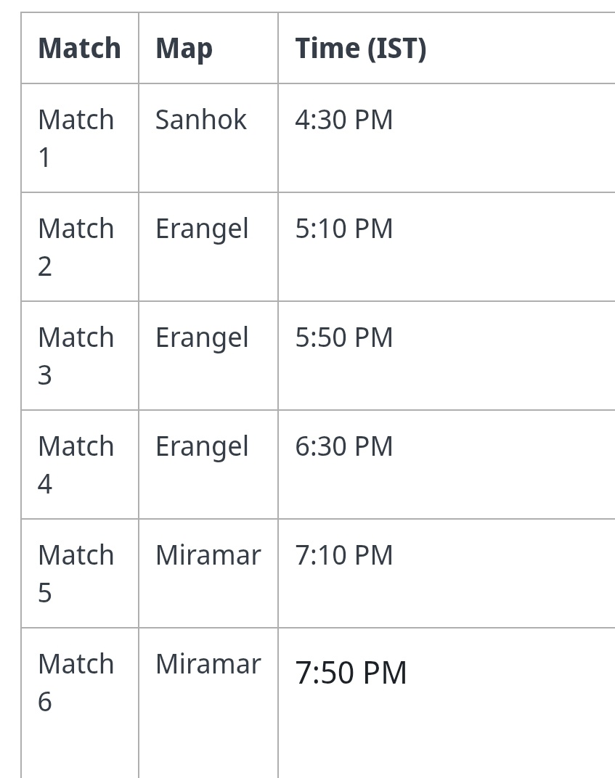
Task: Click the 5:10 PM time cell
Action: tap(343, 229)
